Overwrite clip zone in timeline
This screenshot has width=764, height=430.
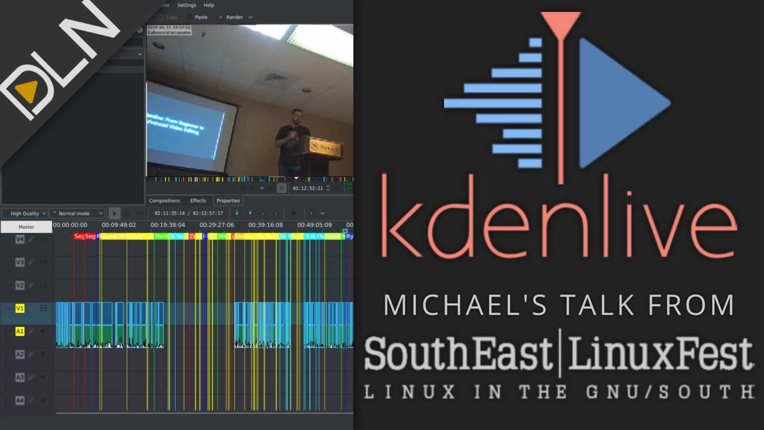click(250, 213)
